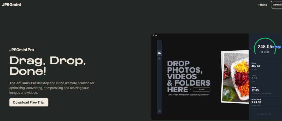This screenshot has width=282, height=121.
Task: Open the sliders settings icon in the sidebar
Action: tap(159, 59)
